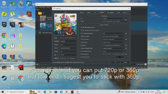Screen dimensions: 168x94
Task: Switch to the Audio tab
Action: pos(118,13)
